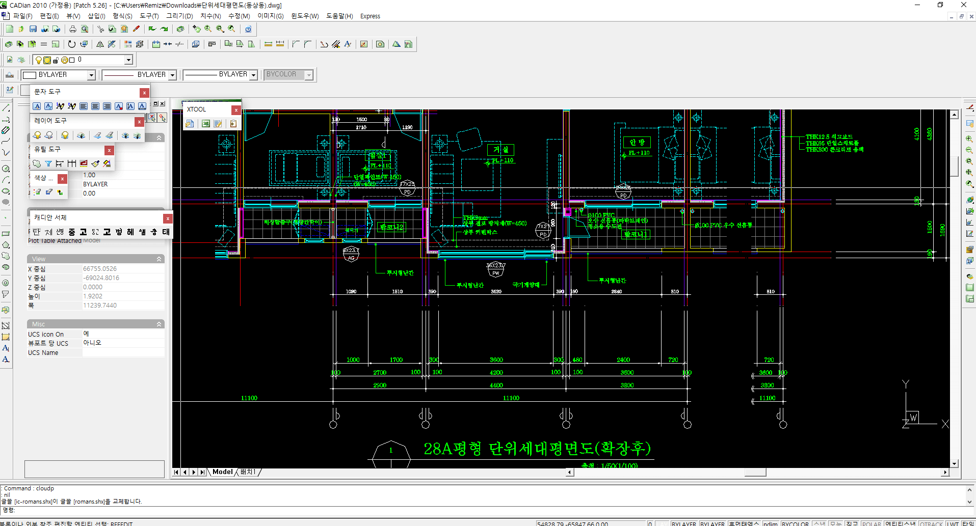
Task: Select the Arc tool in draw toolbar
Action: (6, 180)
